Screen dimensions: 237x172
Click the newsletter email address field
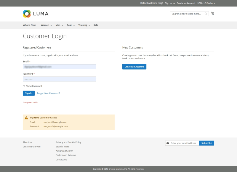[x=184, y=143]
